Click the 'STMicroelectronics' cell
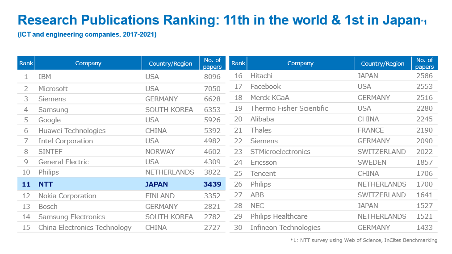Viewport: 452px width, 254px height. [x=280, y=152]
